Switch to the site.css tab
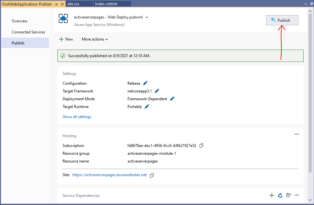The image size is (314, 205). coord(79,4)
